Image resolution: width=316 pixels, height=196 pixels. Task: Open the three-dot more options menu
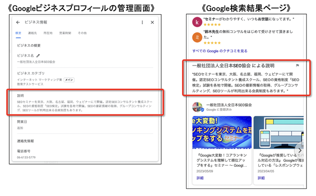[x=142, y=22]
